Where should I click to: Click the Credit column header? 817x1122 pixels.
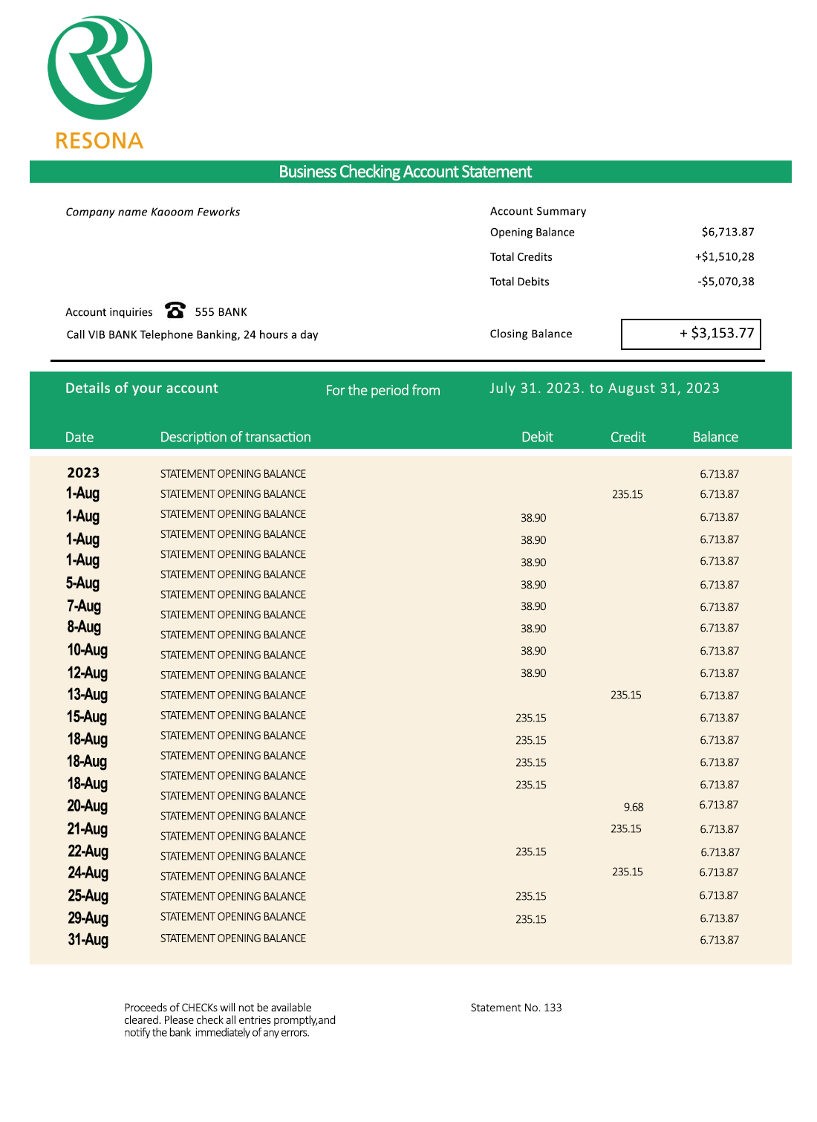click(x=628, y=437)
